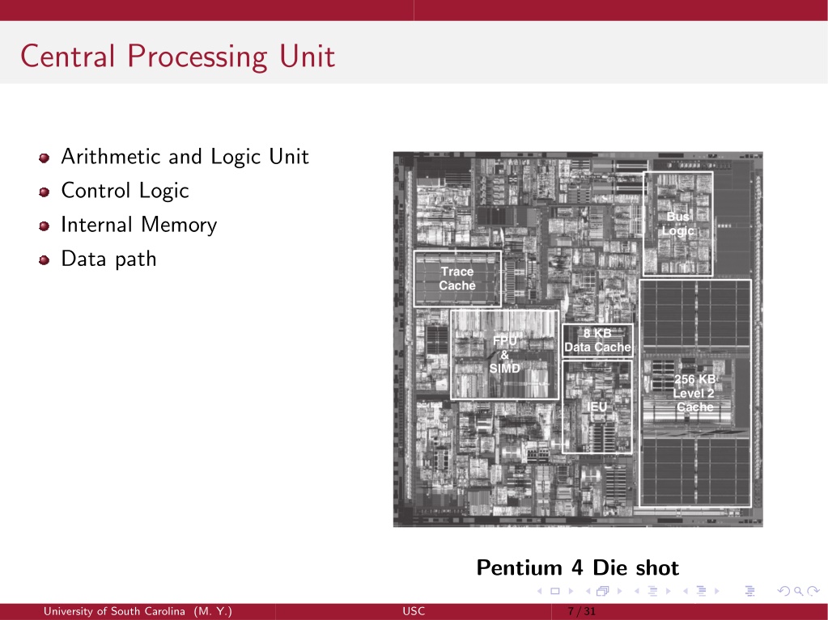Click the search magnifier navigation icon

pos(799,592)
